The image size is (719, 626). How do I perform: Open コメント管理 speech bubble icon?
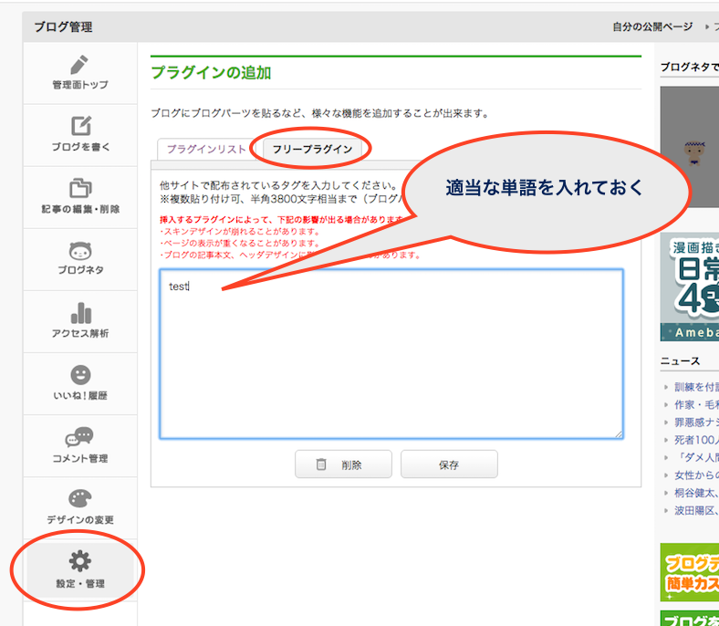[80, 437]
